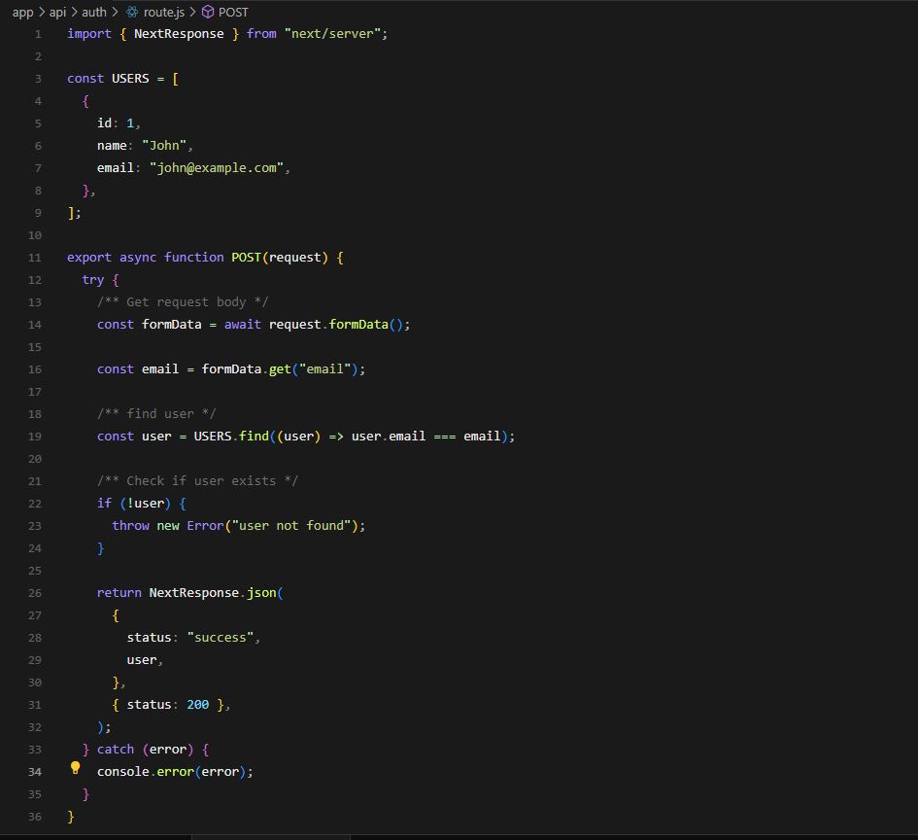Click the 200 status code value
This screenshot has width=918, height=840.
coord(197,705)
